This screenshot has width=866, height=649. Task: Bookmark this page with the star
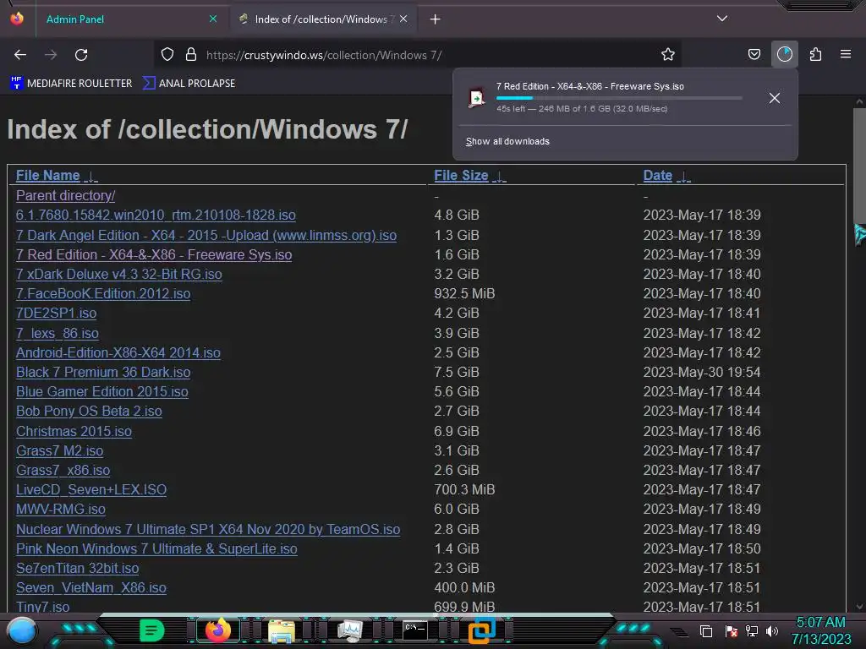(668, 55)
